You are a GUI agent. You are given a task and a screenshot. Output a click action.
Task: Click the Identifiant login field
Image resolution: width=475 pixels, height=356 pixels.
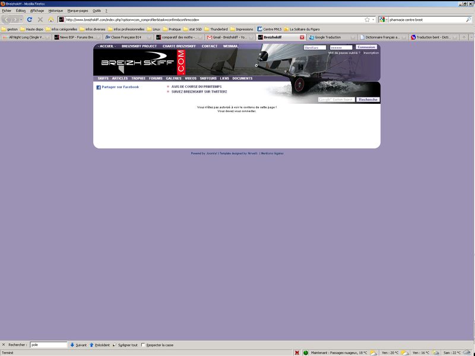(315, 47)
